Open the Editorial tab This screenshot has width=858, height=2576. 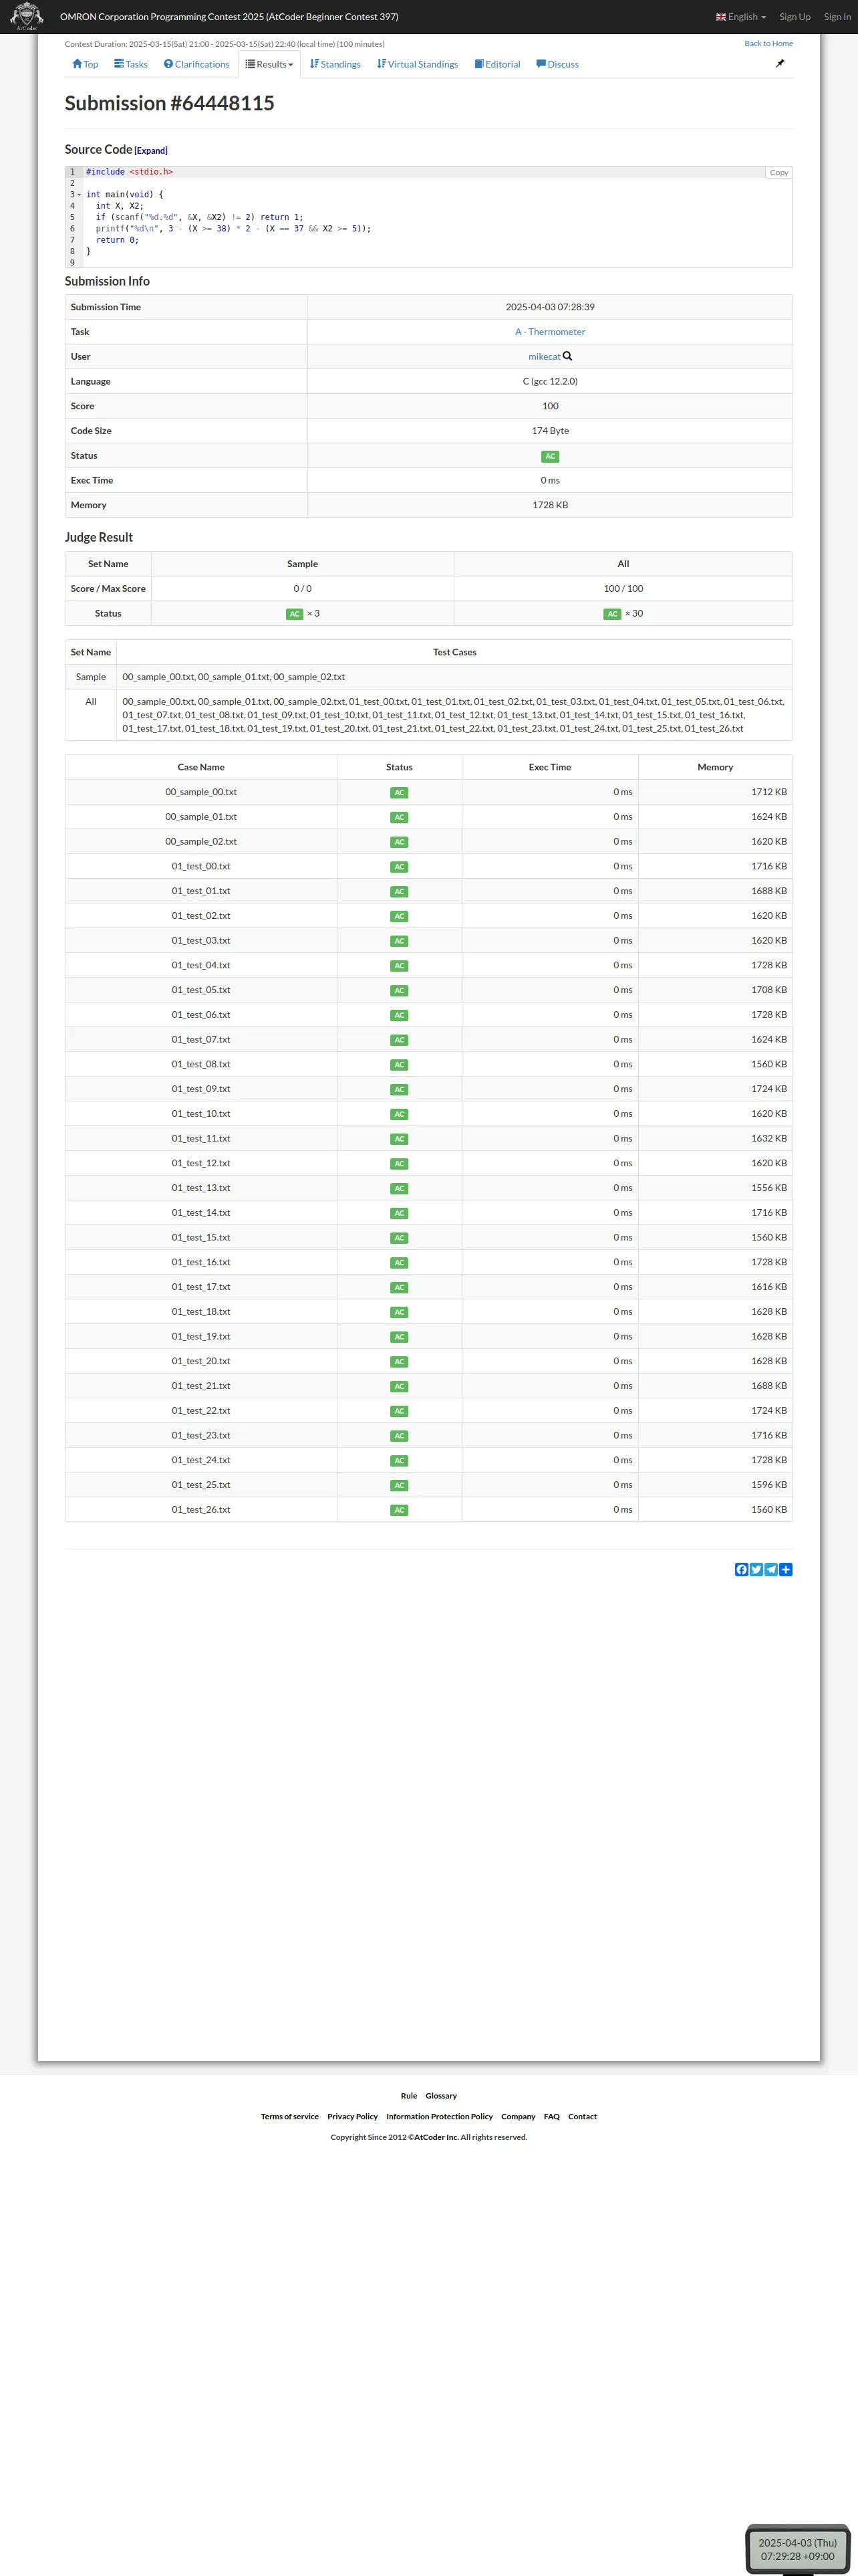tap(497, 64)
